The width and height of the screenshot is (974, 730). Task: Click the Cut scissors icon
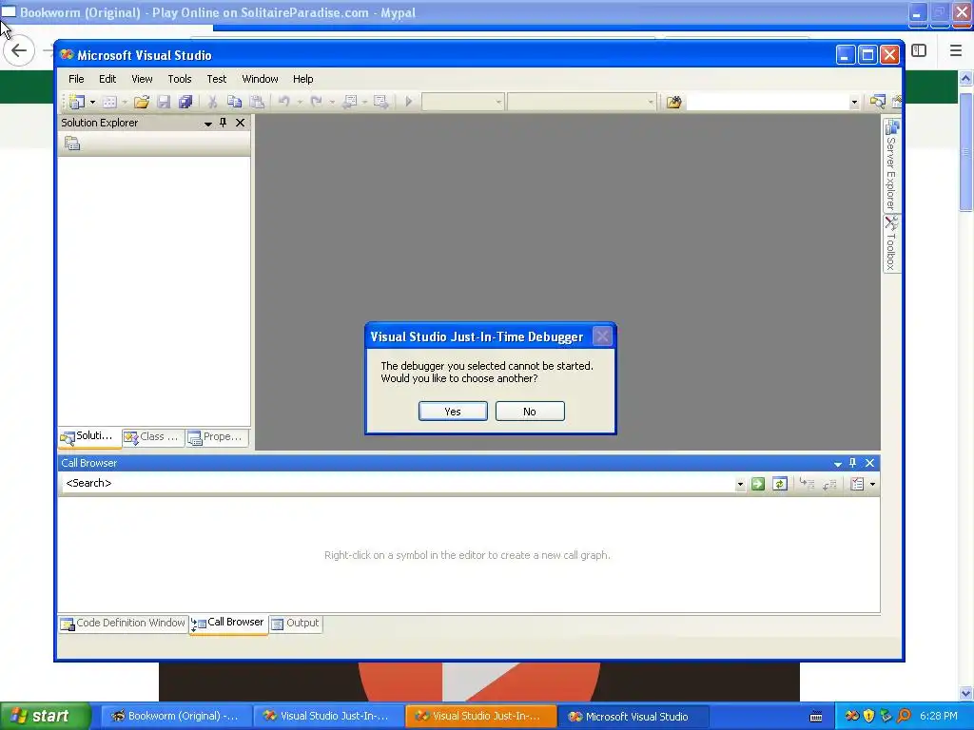(x=212, y=102)
